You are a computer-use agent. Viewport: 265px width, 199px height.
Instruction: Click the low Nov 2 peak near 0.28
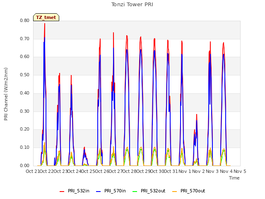[197, 115]
